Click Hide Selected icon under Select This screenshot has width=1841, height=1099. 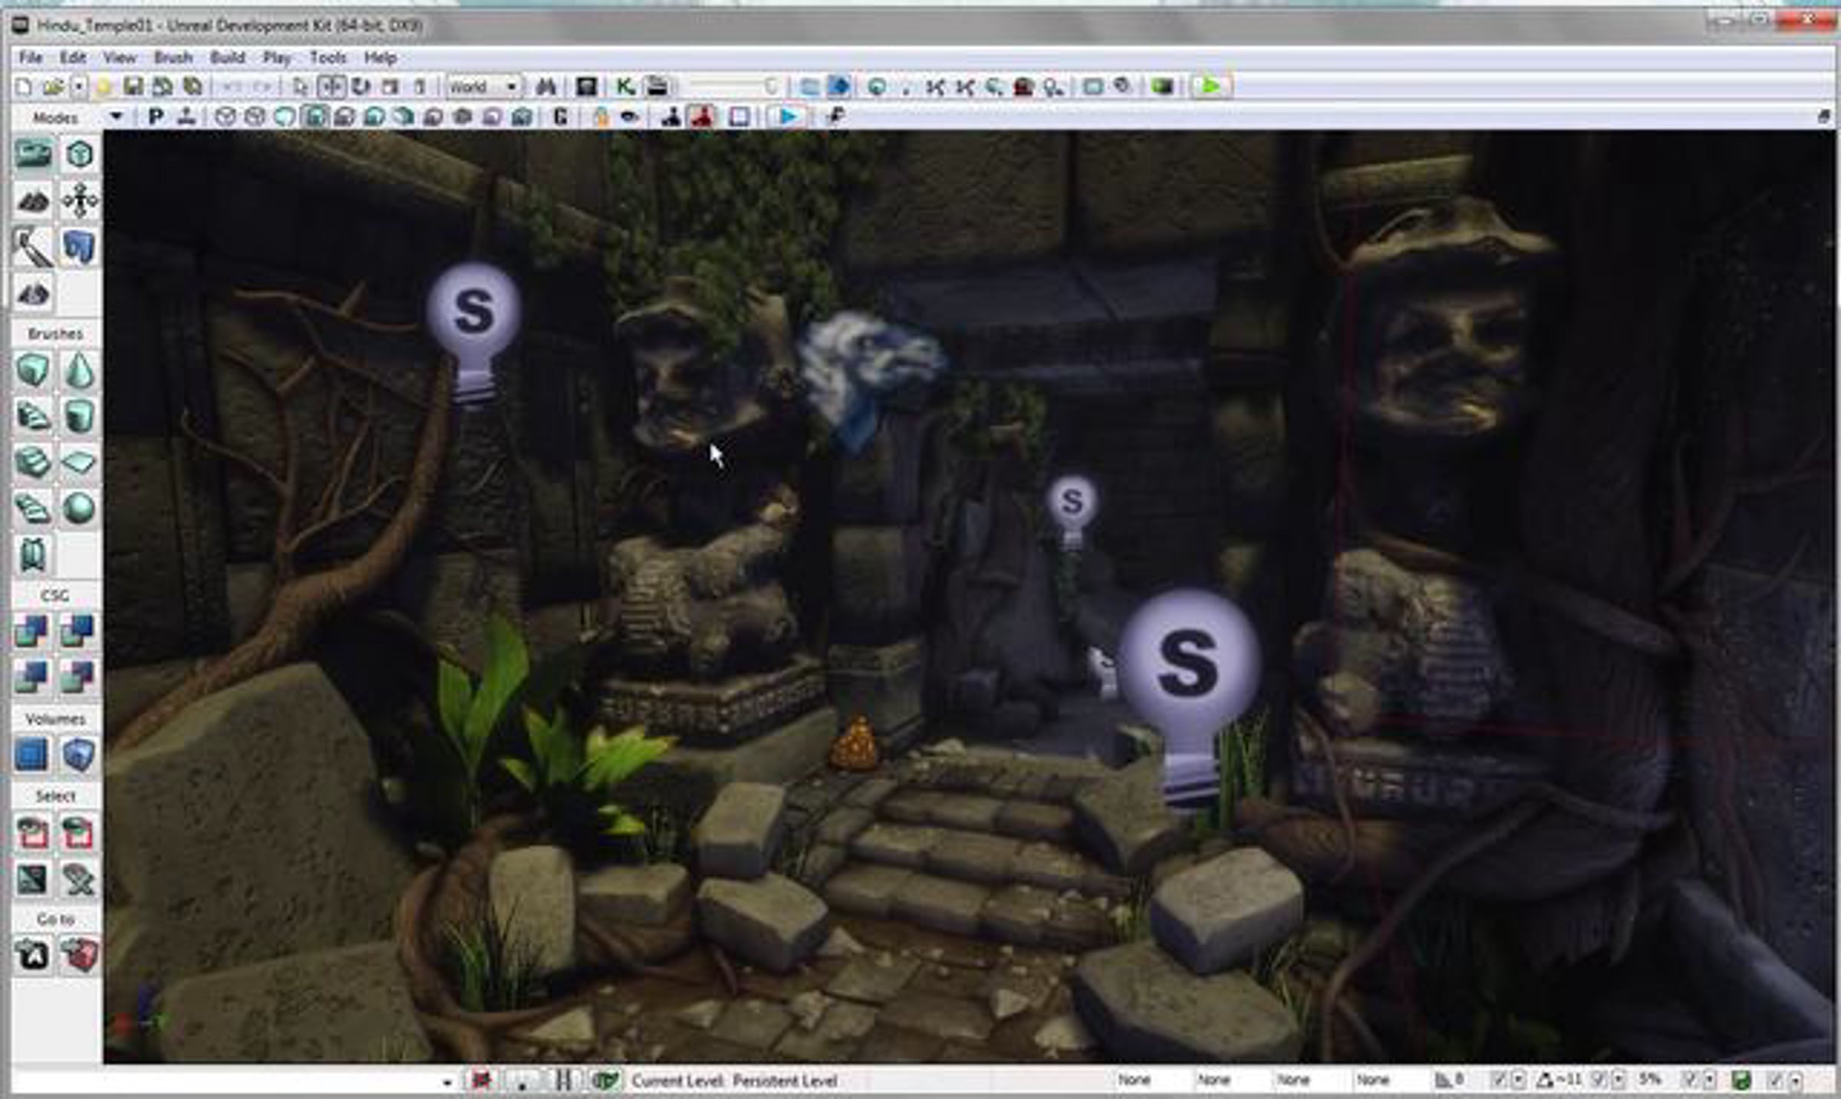[79, 832]
